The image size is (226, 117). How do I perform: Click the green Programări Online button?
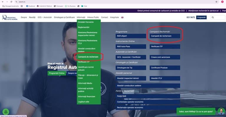tap(57, 73)
